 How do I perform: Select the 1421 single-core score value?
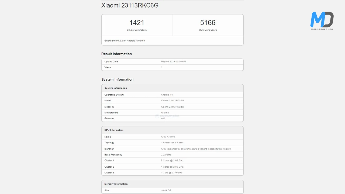point(137,23)
